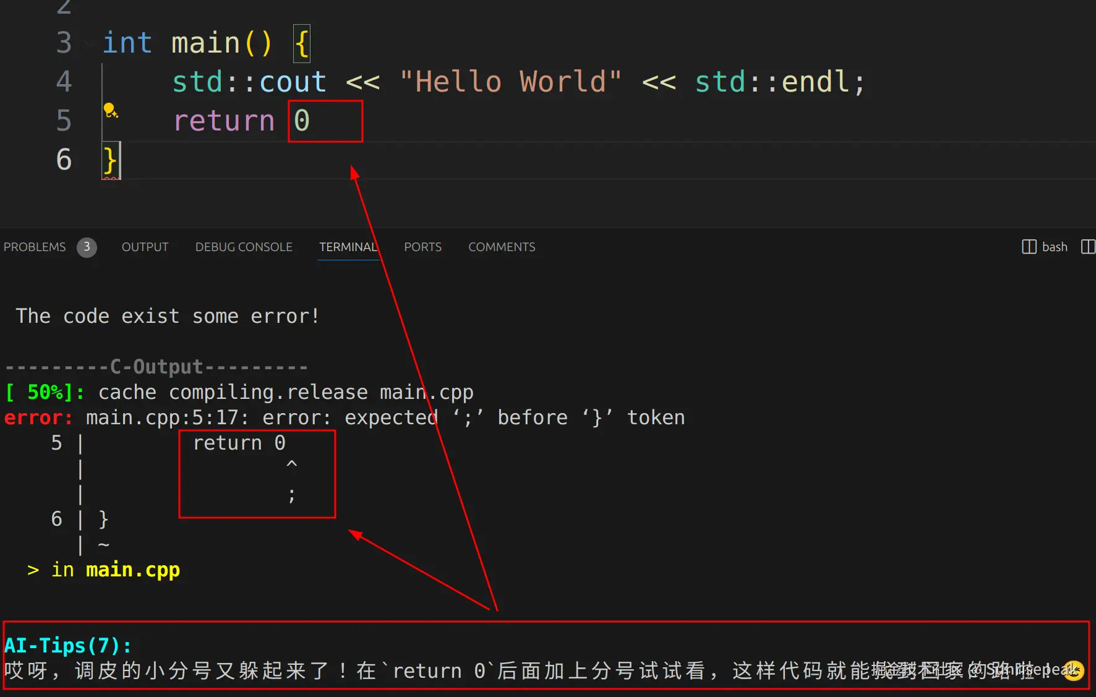Click the split terminal icon right of bash
Screen dimensions: 1096x697
[x=1088, y=247]
